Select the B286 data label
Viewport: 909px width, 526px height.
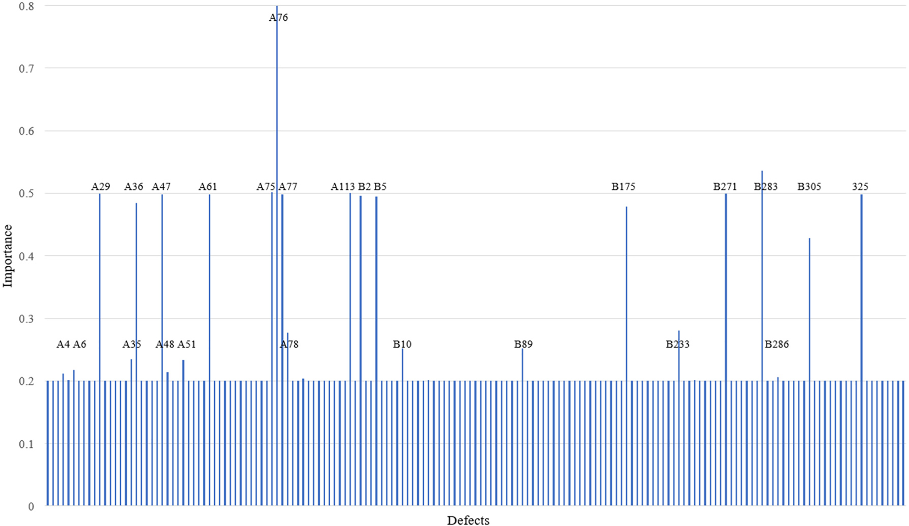pos(777,344)
